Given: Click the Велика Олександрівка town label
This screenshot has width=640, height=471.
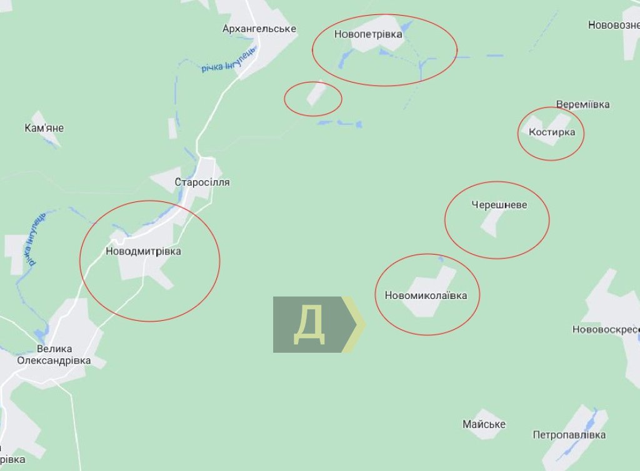Looking at the screenshot, I should pos(54,355).
